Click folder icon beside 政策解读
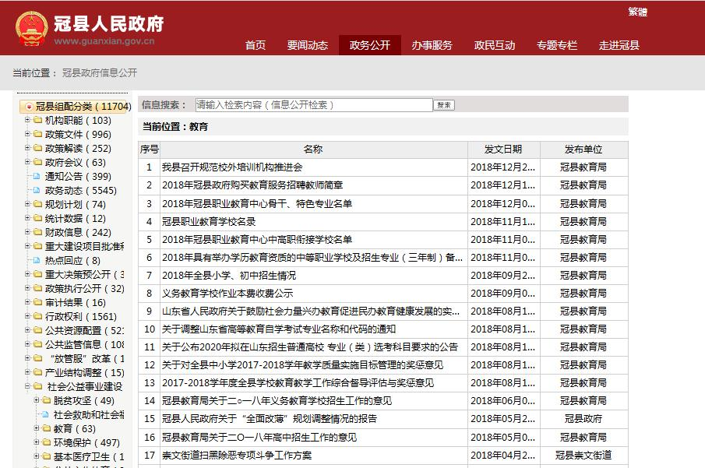 pos(37,148)
